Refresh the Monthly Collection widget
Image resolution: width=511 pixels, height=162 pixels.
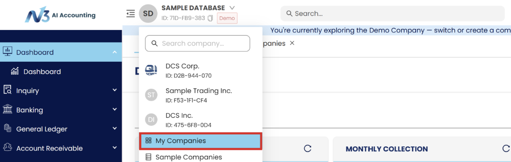(x=506, y=148)
